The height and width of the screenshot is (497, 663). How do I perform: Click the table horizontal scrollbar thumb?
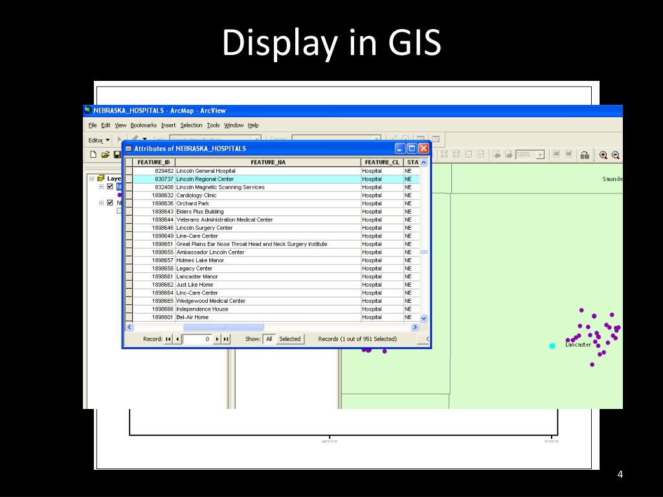coord(223,327)
